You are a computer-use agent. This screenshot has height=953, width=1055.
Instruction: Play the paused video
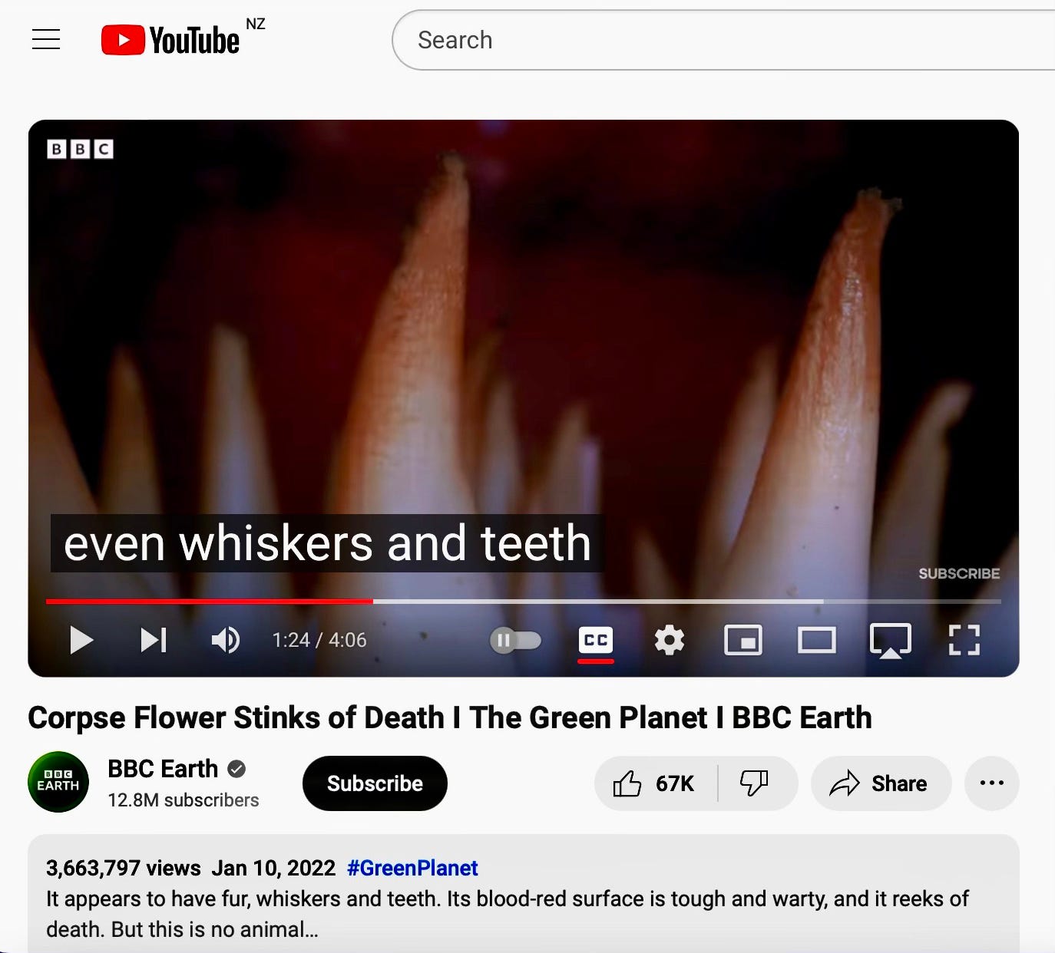81,640
